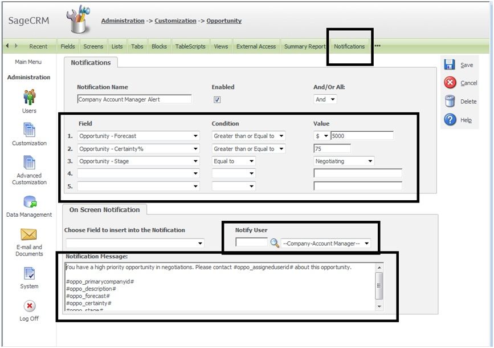Open the Advanced Customization icon
The height and width of the screenshot is (348, 494).
click(29, 163)
